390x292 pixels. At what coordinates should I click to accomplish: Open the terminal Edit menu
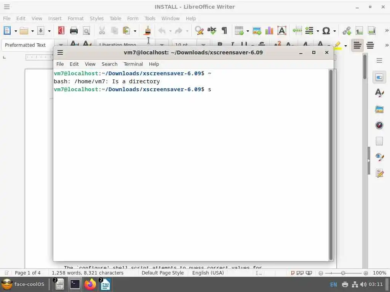74,64
